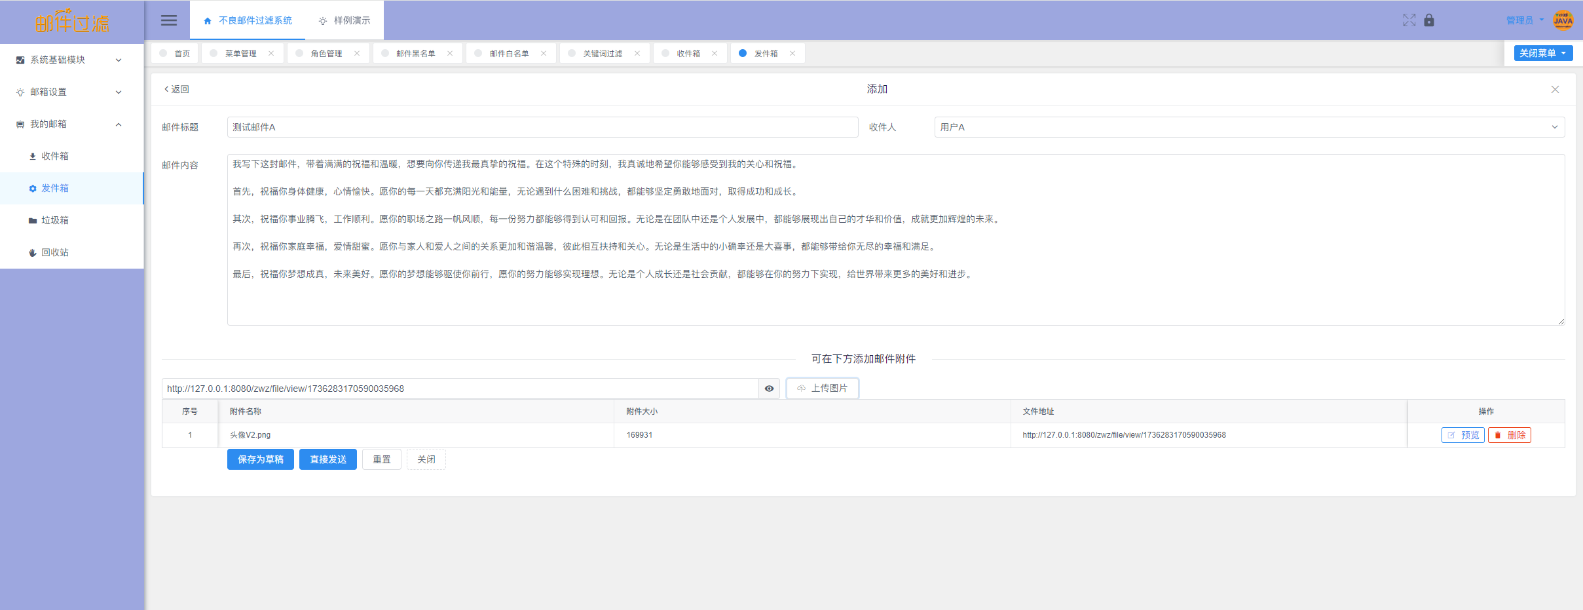Click the attachment URL input field
1583x610 pixels.
(460, 389)
